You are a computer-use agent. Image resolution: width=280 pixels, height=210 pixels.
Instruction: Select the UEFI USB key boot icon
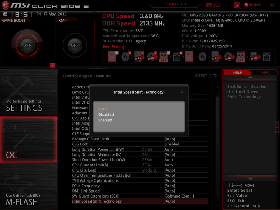point(164,57)
